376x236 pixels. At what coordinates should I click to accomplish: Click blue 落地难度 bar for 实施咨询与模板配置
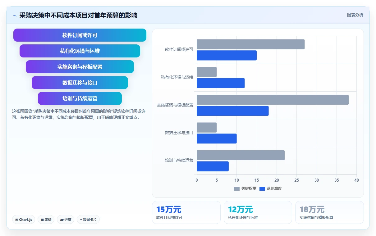click(x=233, y=111)
